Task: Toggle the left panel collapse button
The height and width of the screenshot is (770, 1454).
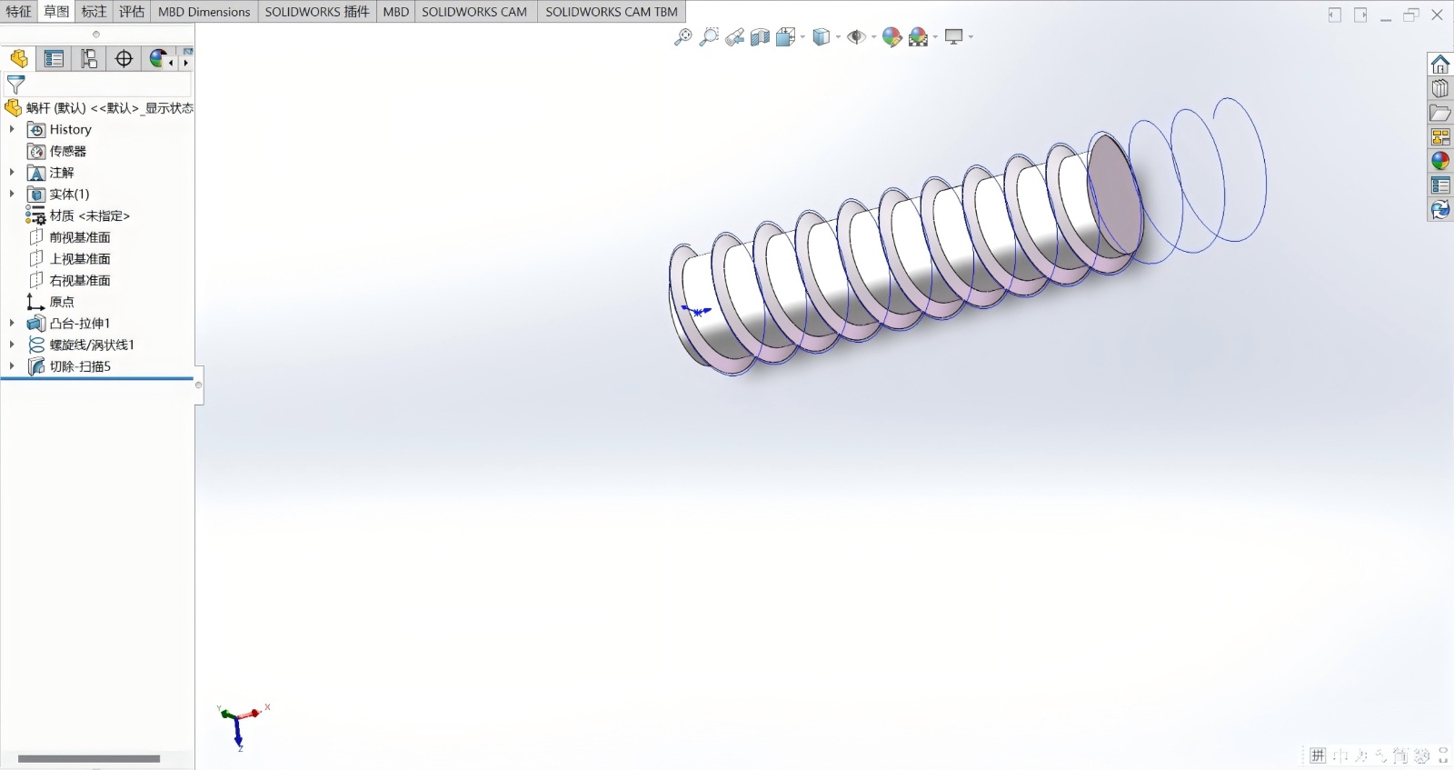Action: pos(1334,15)
